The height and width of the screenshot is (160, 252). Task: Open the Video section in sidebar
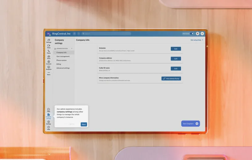(x=49, y=46)
